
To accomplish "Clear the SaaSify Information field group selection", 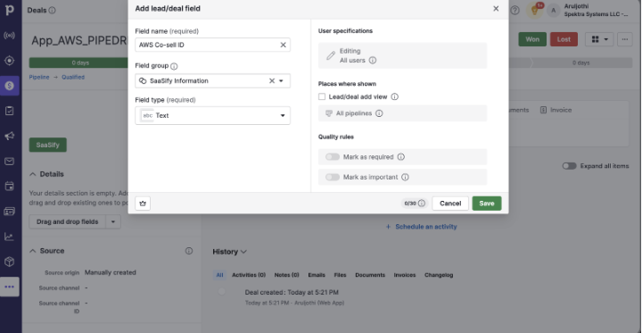I will click(271, 81).
